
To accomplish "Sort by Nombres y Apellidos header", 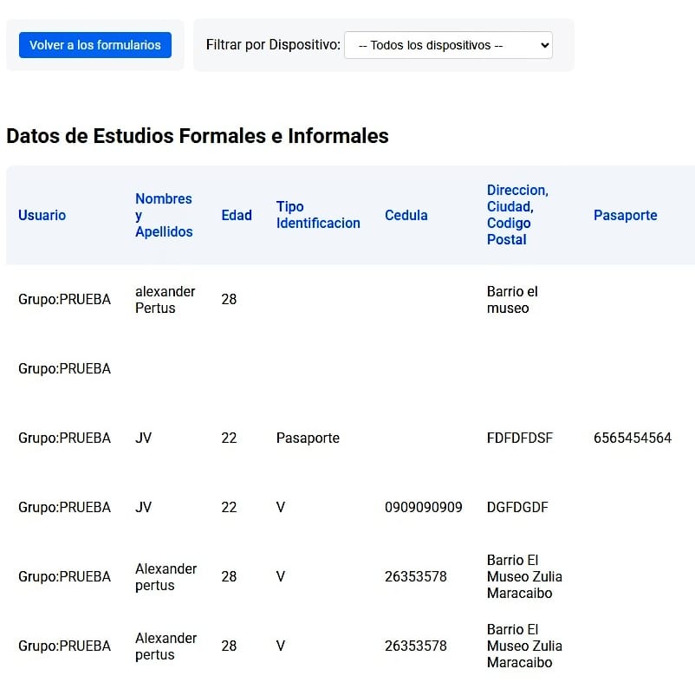I will (164, 215).
